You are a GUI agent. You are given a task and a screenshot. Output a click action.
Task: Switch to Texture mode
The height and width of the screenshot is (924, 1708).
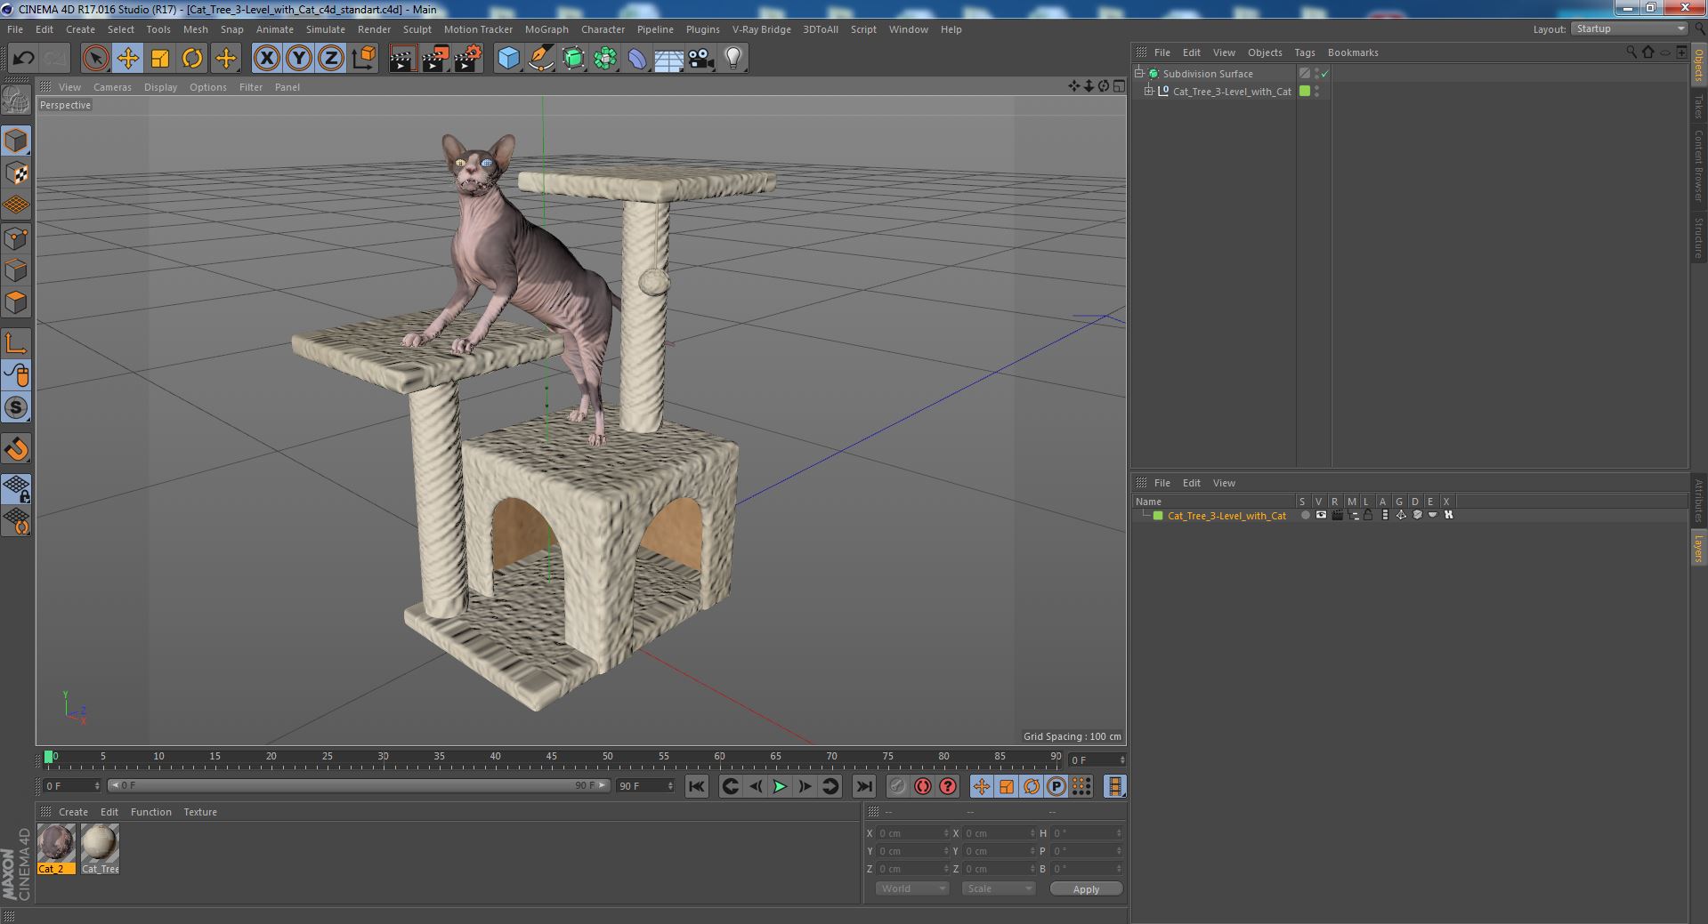pyautogui.click(x=16, y=173)
